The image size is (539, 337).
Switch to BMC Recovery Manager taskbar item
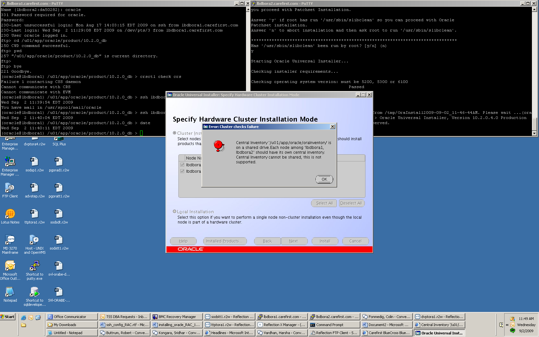(x=177, y=317)
